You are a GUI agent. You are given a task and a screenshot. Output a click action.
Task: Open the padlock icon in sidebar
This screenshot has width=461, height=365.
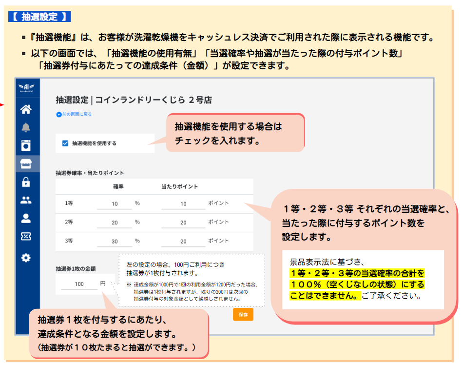pyautogui.click(x=26, y=182)
